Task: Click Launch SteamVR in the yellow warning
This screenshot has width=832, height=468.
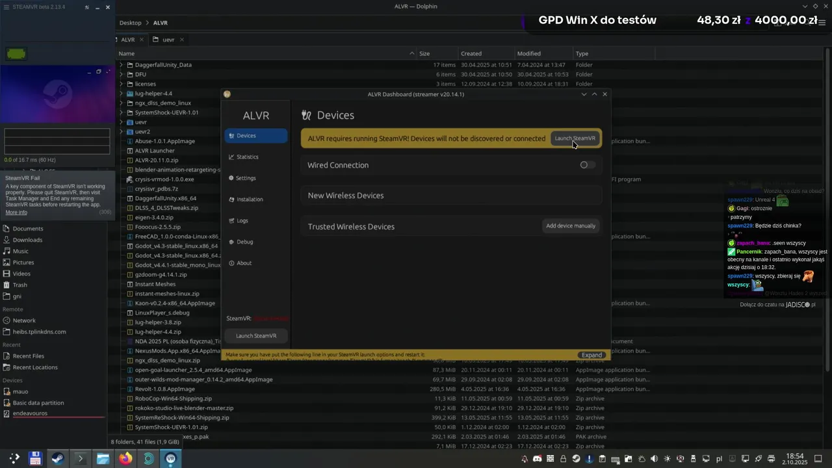Action: pyautogui.click(x=575, y=138)
